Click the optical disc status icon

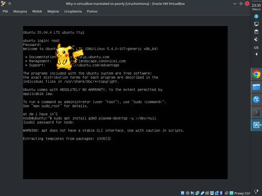[188, 193]
